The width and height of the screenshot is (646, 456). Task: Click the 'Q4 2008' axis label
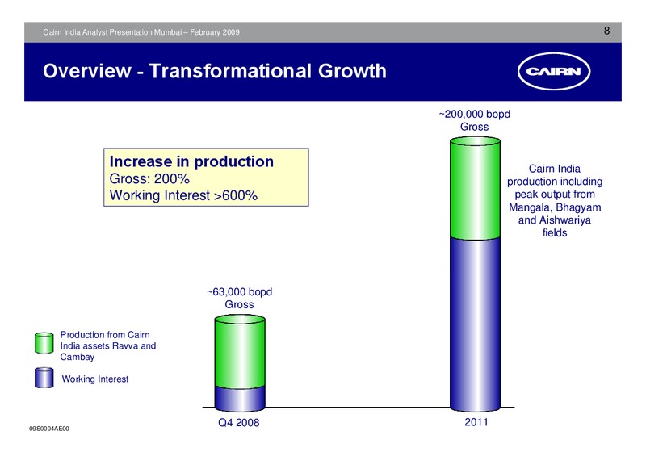[238, 423]
